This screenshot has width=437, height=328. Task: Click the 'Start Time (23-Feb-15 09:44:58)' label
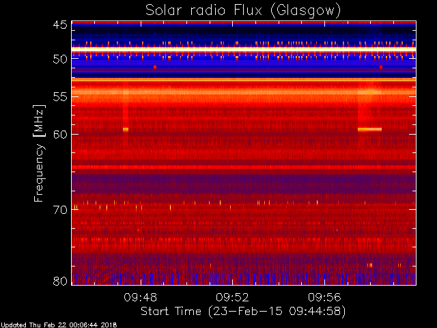[243, 312]
